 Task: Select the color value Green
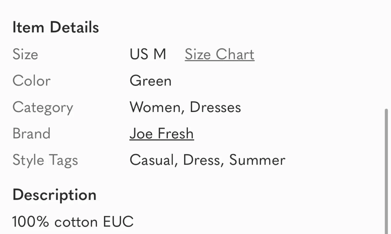coord(150,80)
